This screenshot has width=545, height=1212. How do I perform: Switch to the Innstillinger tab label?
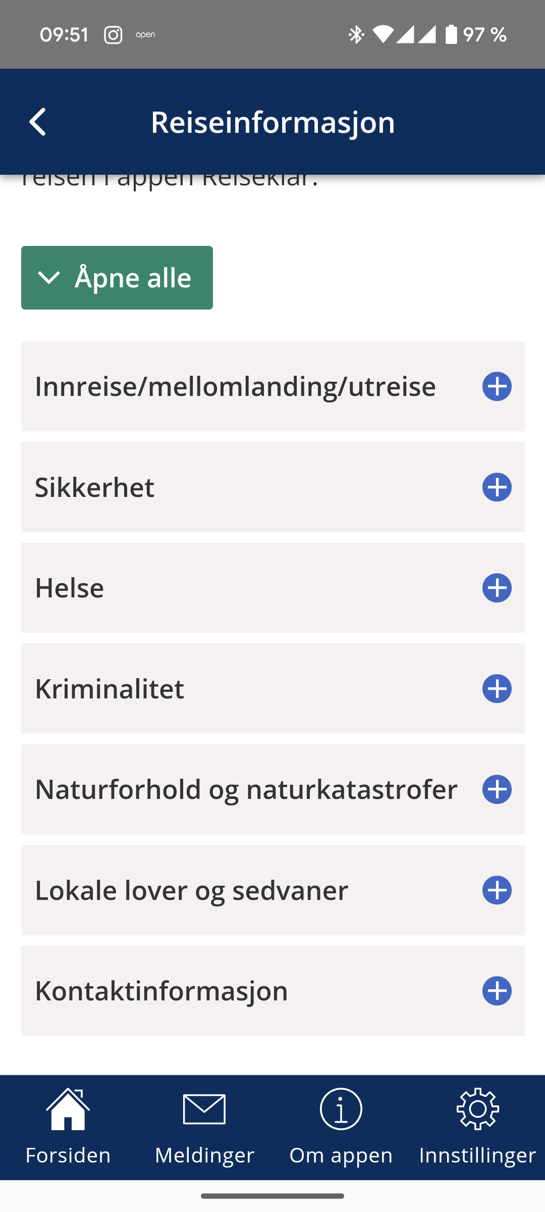coord(477,1155)
